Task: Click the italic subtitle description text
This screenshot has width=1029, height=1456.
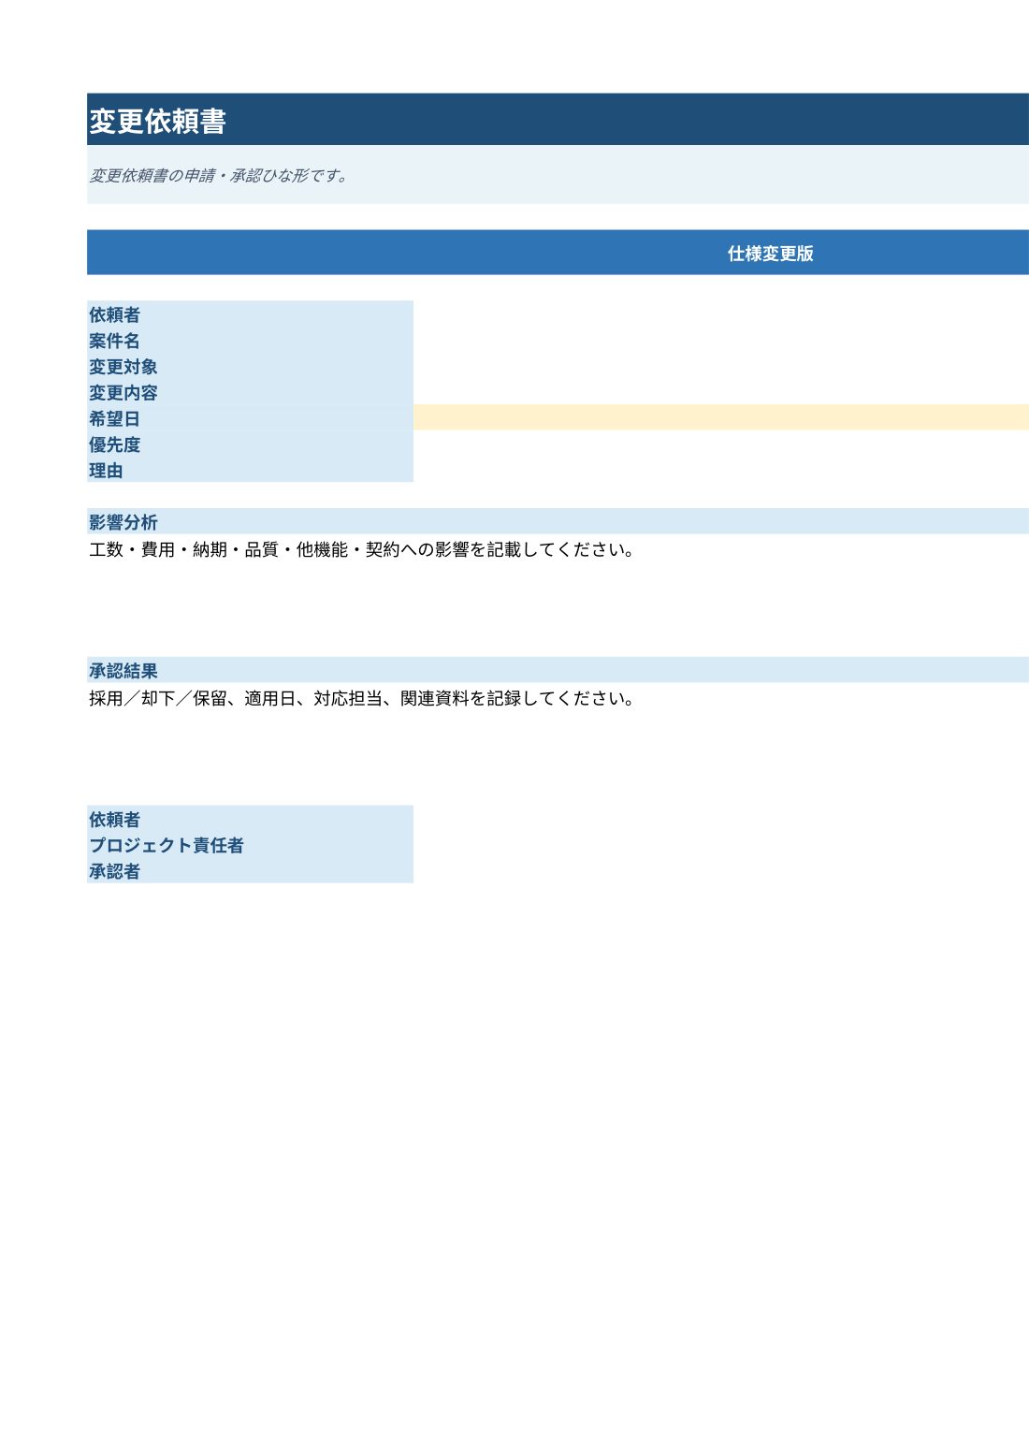Action: click(220, 175)
